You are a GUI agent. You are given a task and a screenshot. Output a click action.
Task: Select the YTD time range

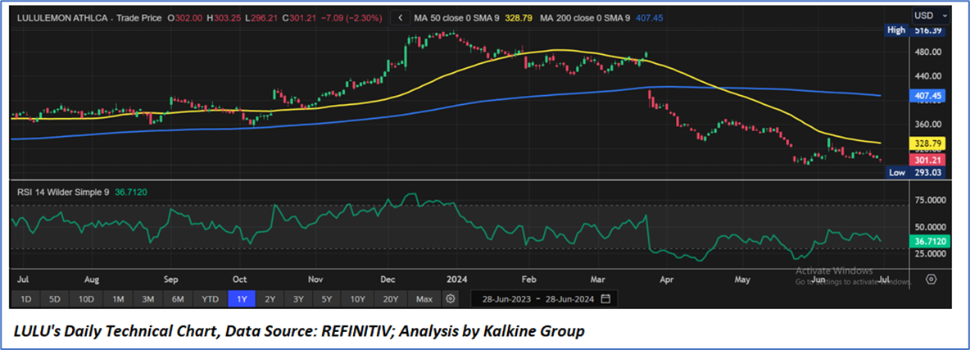pyautogui.click(x=210, y=299)
